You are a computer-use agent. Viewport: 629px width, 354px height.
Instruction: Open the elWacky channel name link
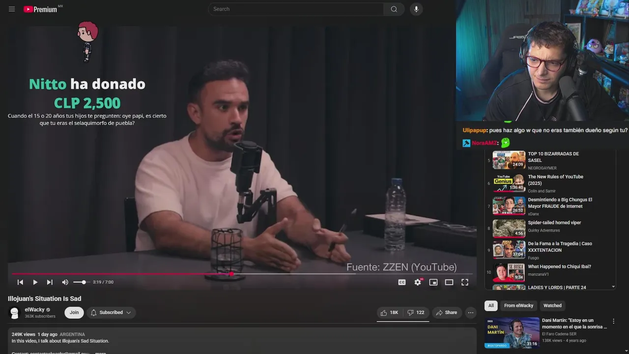pyautogui.click(x=34, y=310)
